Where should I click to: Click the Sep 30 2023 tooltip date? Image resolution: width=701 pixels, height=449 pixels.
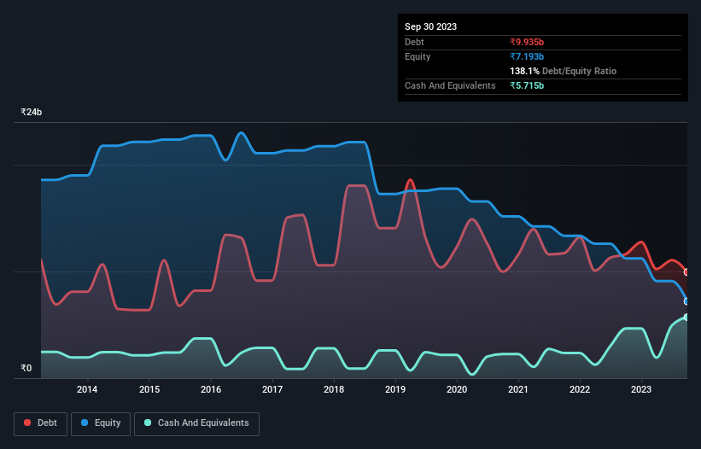pos(430,26)
